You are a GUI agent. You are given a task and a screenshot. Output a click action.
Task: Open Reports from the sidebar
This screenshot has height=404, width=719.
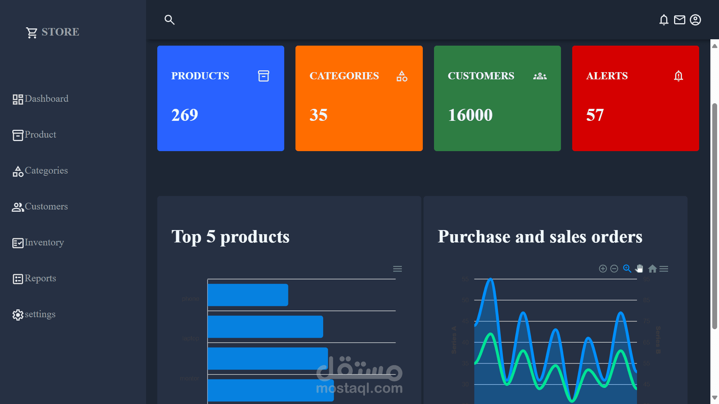pyautogui.click(x=40, y=278)
